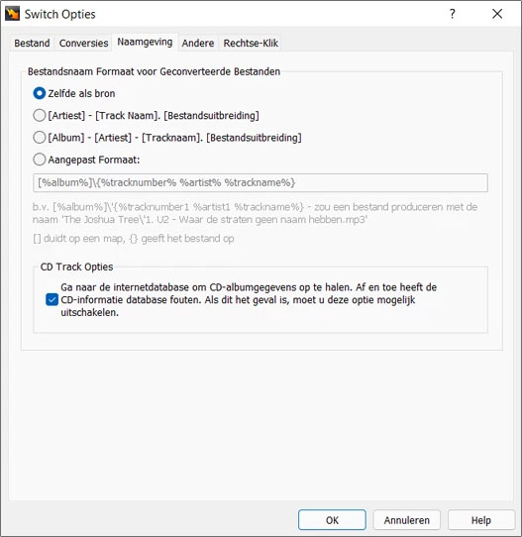Close the Switch Opties dialog
522x537 pixels.
click(497, 14)
